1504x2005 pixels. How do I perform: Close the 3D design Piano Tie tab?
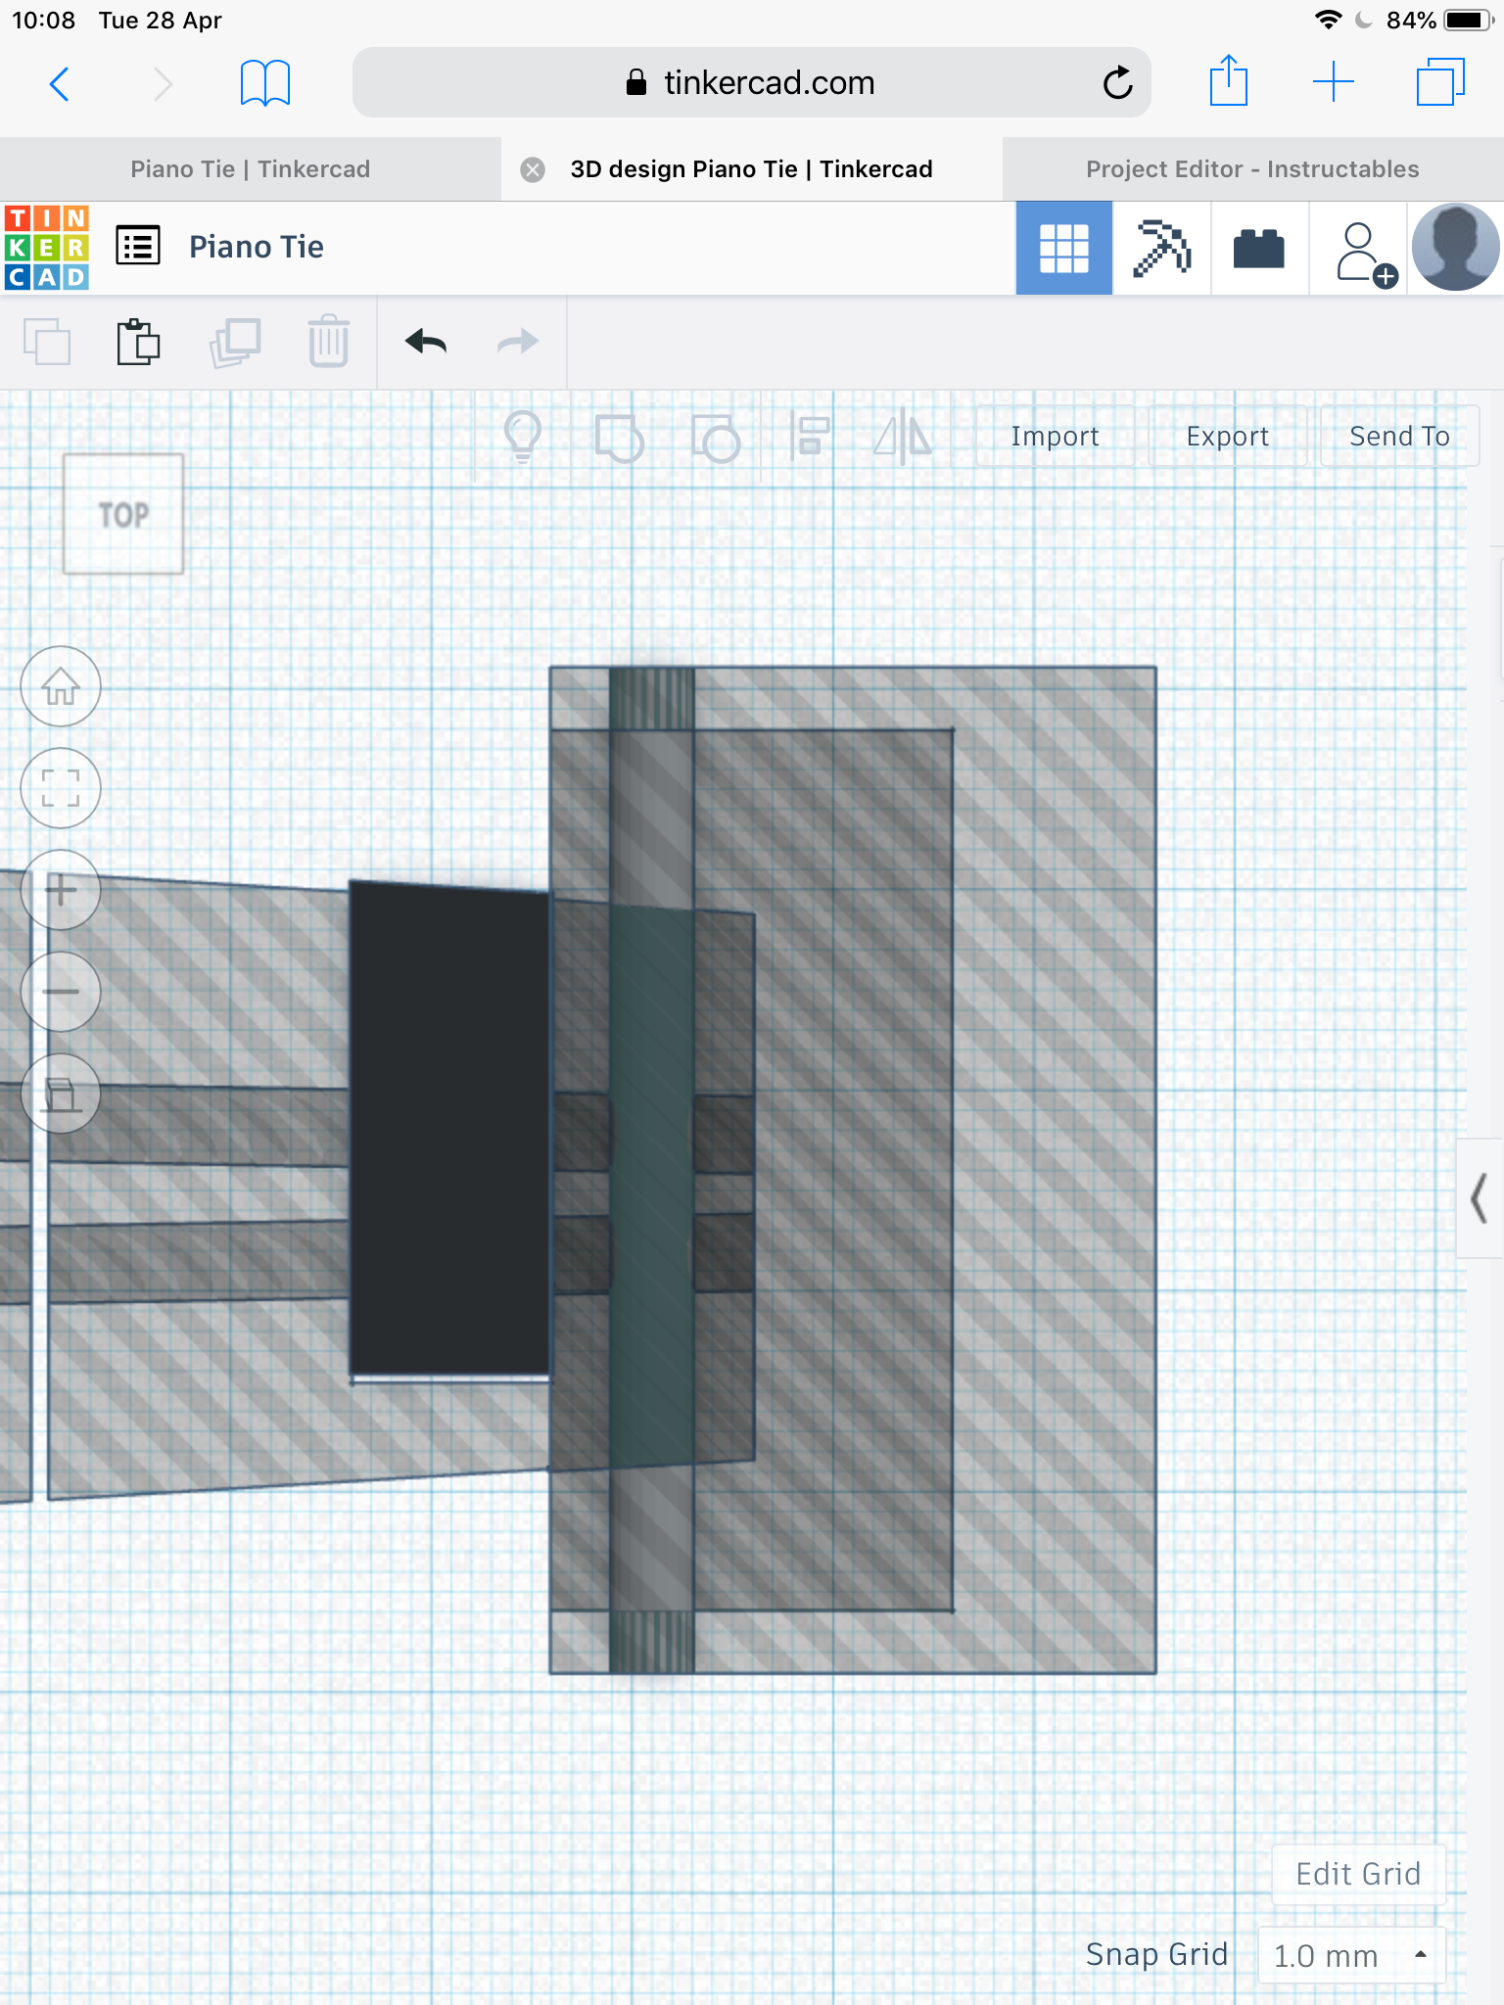point(533,169)
